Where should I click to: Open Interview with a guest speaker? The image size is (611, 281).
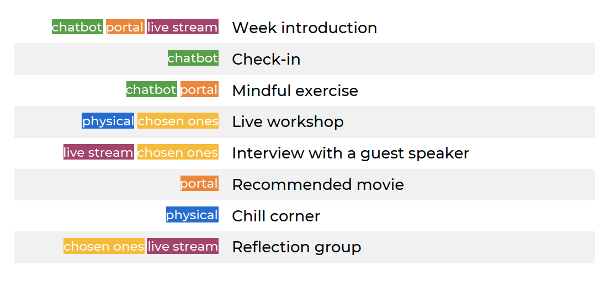(x=350, y=153)
